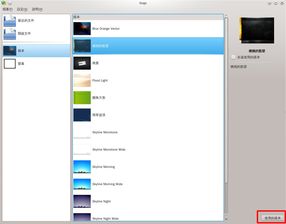The image size is (286, 224).
Task: Open the 設定(S) menu
Action: (22, 9)
